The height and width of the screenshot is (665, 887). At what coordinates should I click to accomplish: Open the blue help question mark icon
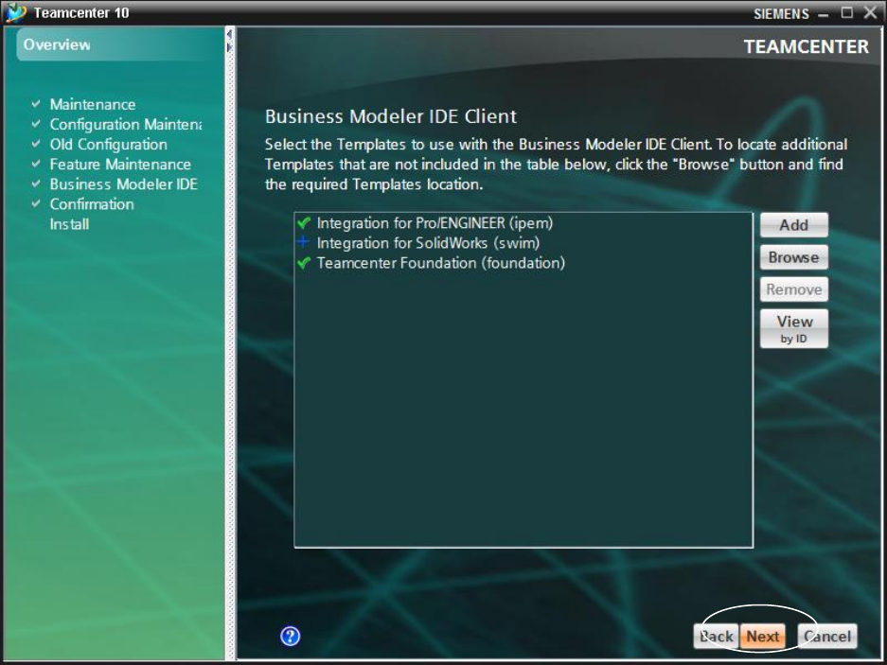(291, 637)
